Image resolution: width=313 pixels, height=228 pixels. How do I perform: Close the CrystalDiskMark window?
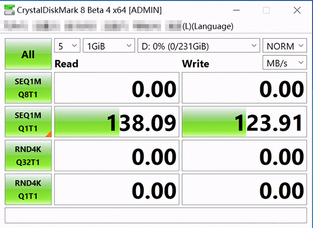point(297,10)
